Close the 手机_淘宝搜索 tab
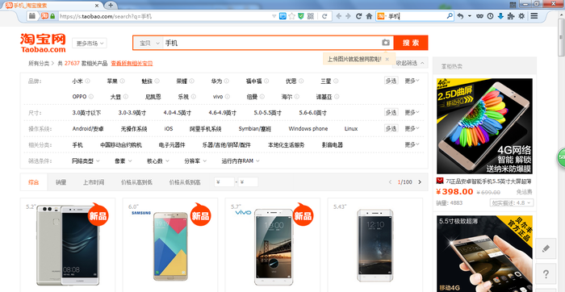 (x=97, y=6)
